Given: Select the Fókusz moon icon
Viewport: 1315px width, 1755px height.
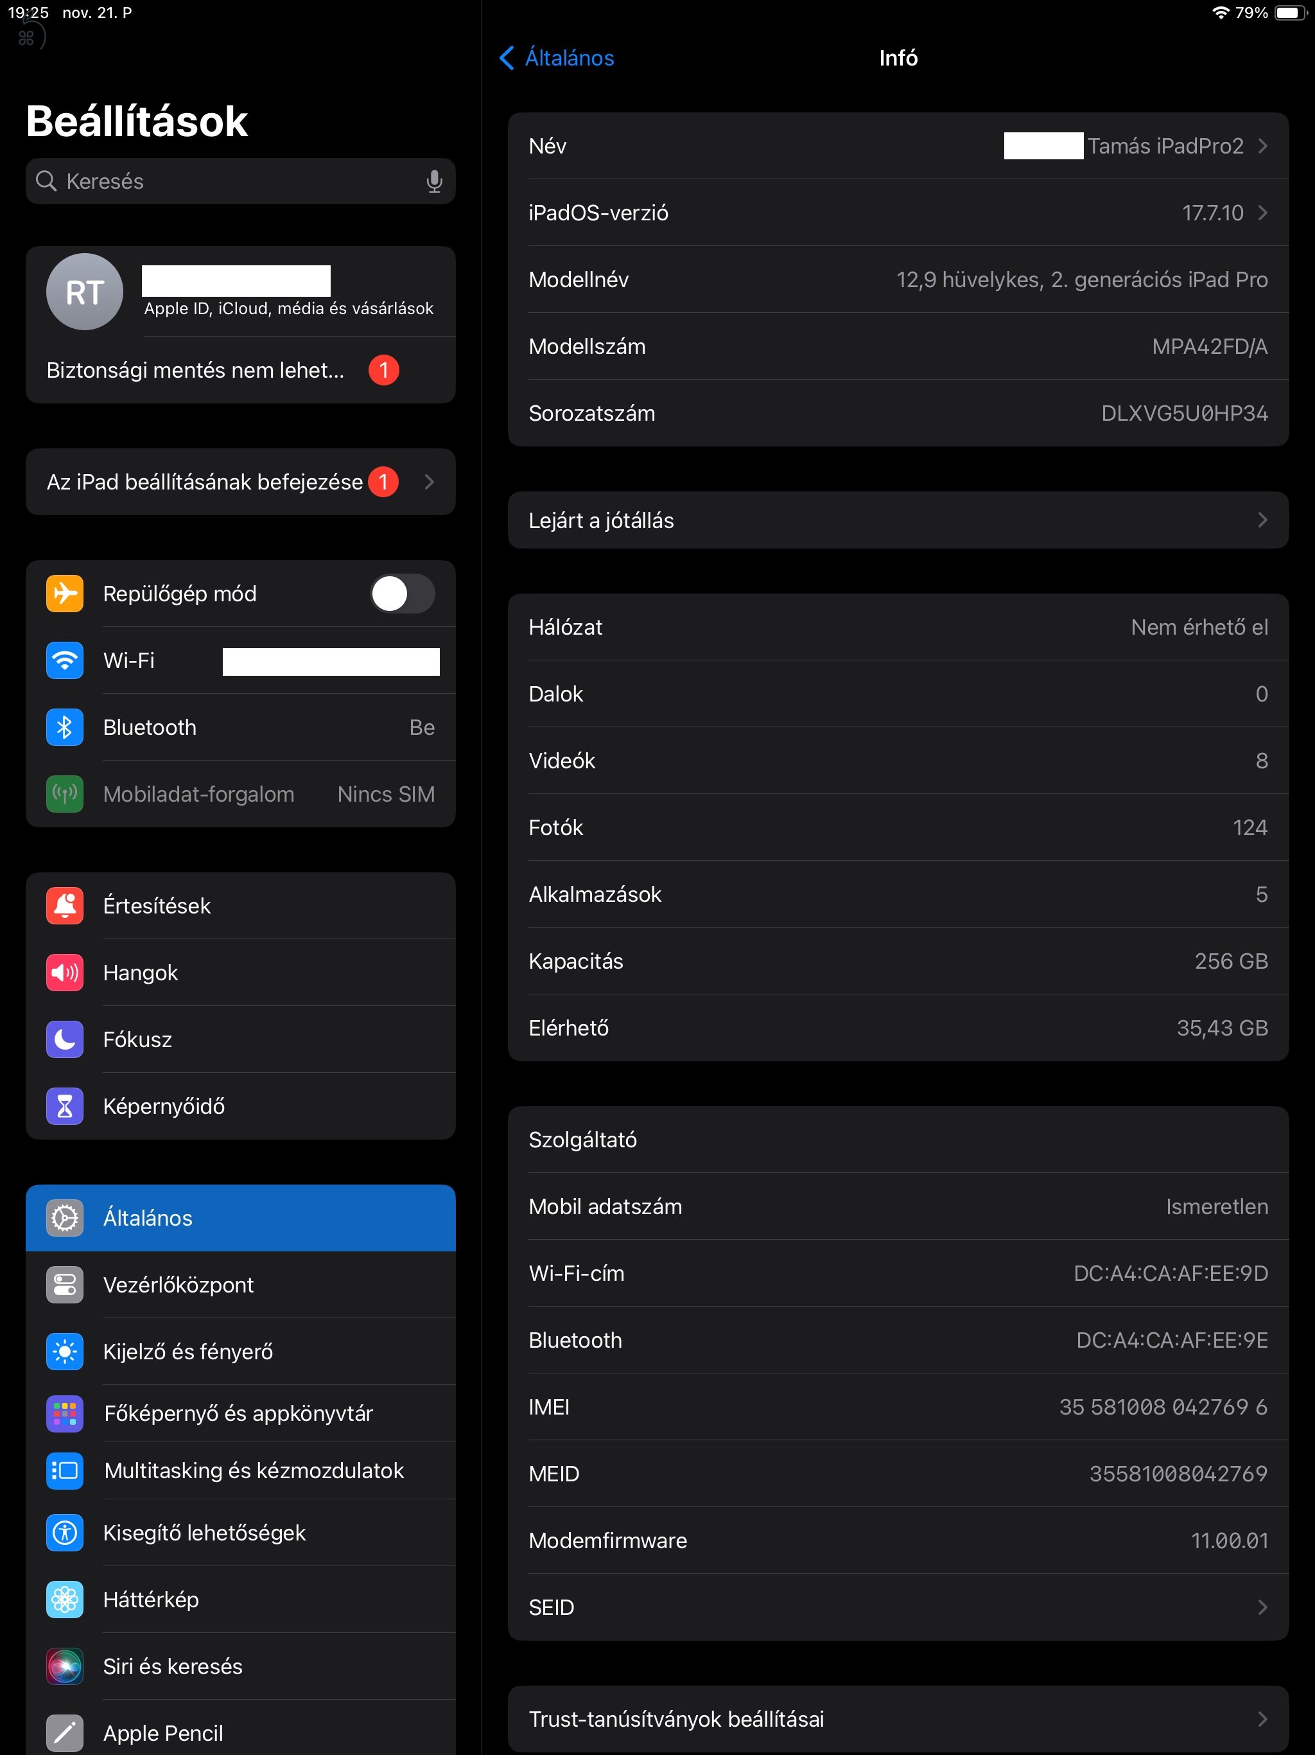Looking at the screenshot, I should click(x=64, y=1039).
